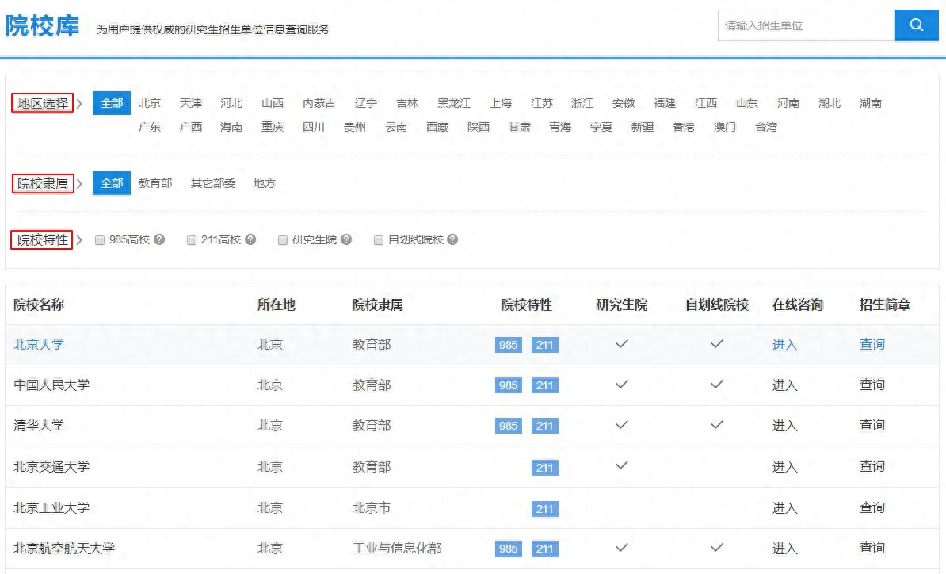The image size is (946, 574).
Task: Click the 招生简章 column header
Action: point(885,304)
